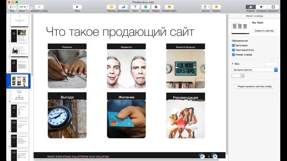Image resolution: width=287 pixels, height=161 pixels.
Task: Click the Редактировать мастер-слайд button
Action: tap(254, 86)
